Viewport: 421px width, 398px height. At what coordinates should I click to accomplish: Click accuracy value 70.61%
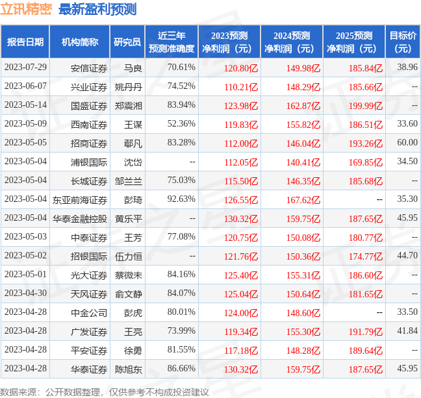[181, 67]
